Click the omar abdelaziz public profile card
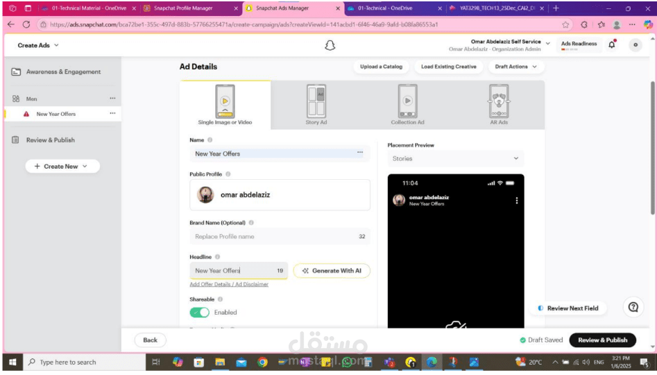This screenshot has height=375, width=657. (280, 194)
